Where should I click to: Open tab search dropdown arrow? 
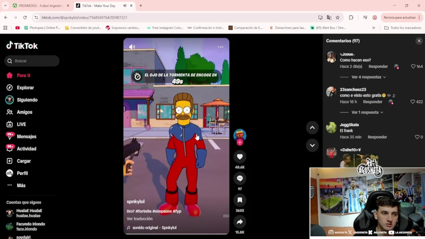[5, 6]
